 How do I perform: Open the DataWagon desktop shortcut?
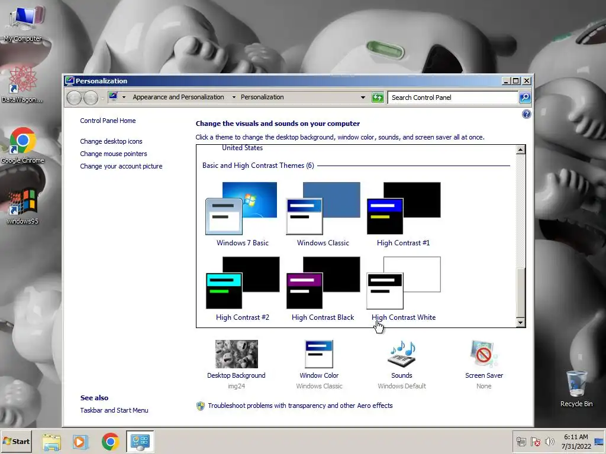(22, 84)
